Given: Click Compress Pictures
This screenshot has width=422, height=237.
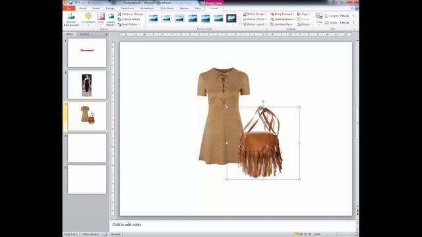Looking at the screenshot, I should [x=131, y=14].
